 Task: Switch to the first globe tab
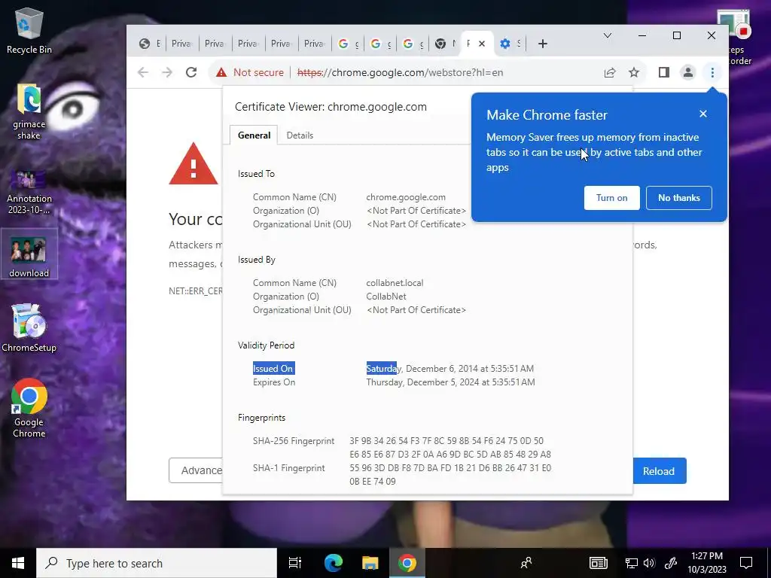click(150, 44)
